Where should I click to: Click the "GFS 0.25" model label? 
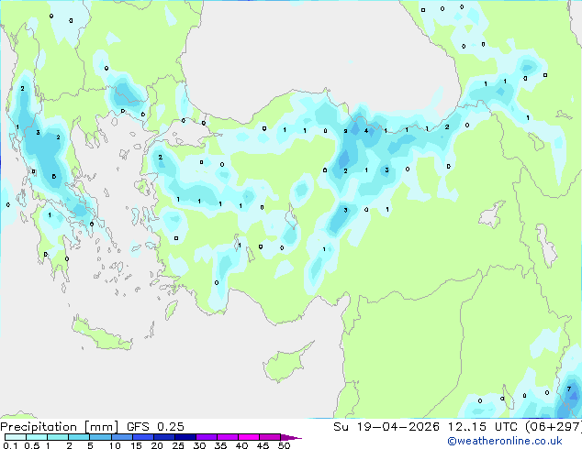coord(155,427)
